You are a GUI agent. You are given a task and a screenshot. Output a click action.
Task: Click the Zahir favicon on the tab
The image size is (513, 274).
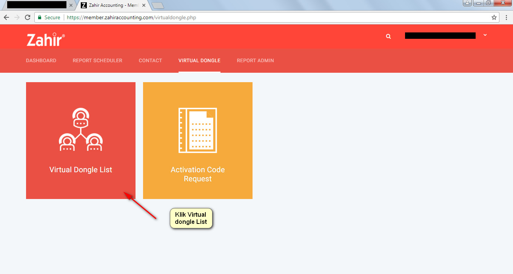point(84,5)
